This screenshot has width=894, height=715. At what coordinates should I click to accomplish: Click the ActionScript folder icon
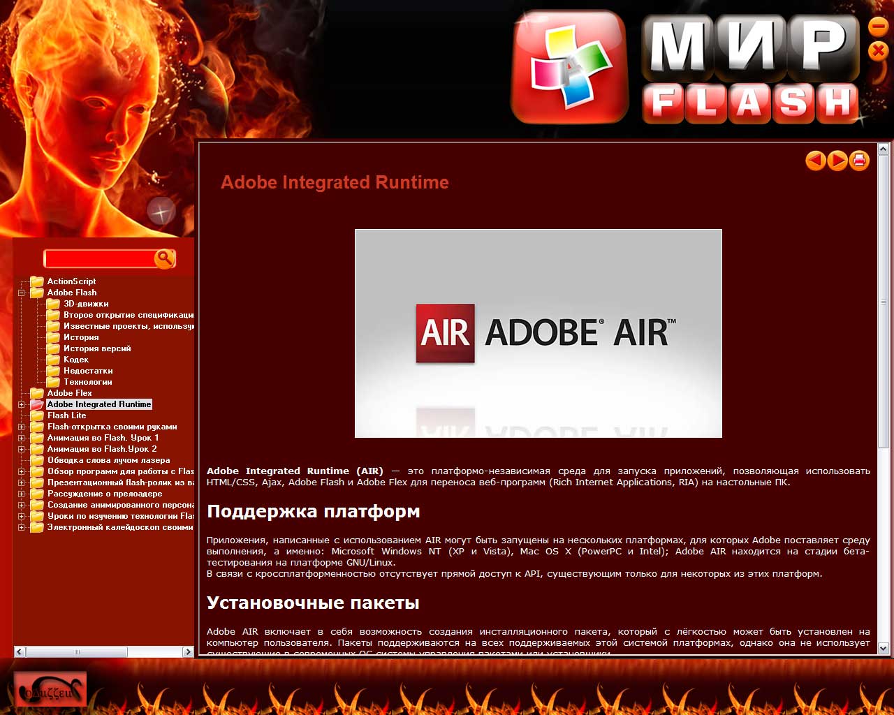click(x=37, y=281)
